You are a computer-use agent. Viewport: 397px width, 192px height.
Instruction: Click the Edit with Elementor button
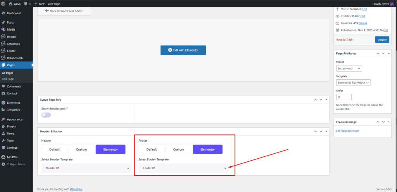[x=183, y=50]
